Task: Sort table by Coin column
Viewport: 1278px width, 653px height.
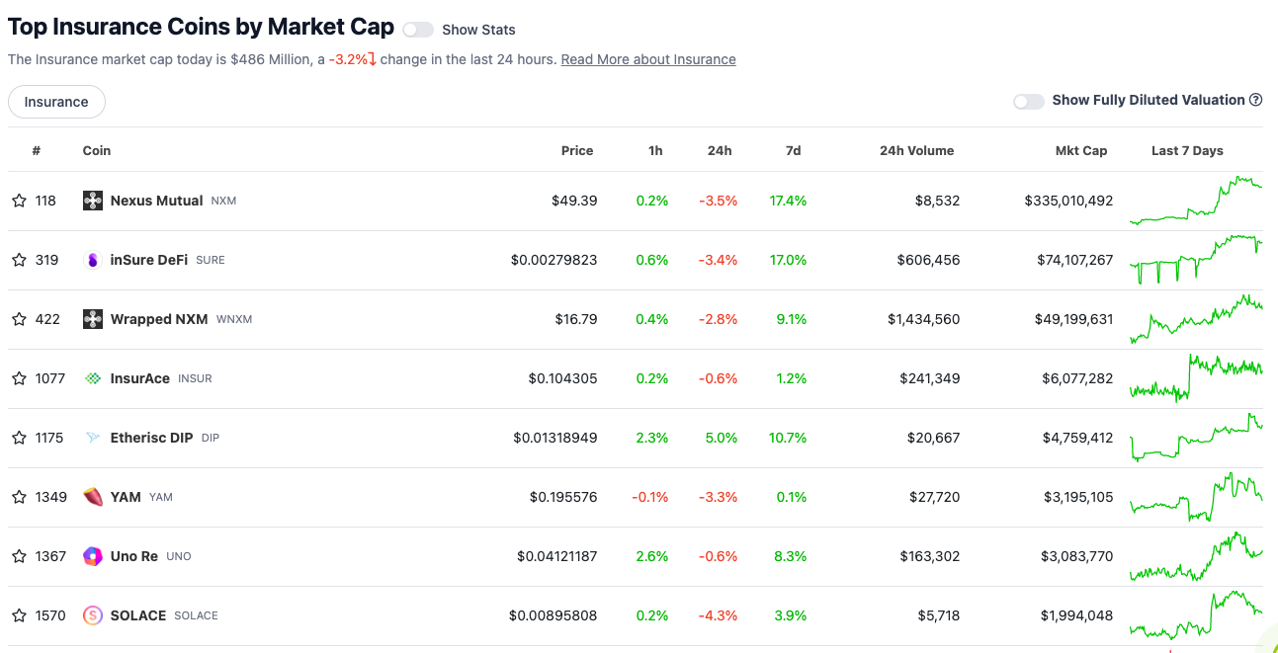Action: coord(97,151)
